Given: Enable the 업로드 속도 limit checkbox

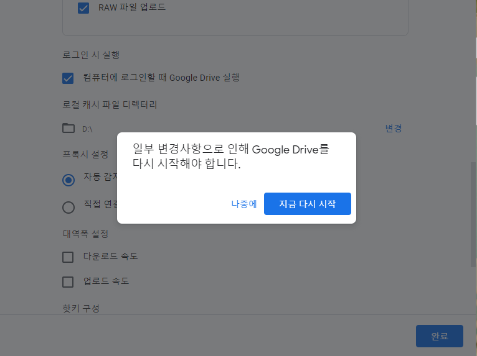Looking at the screenshot, I should (68, 282).
